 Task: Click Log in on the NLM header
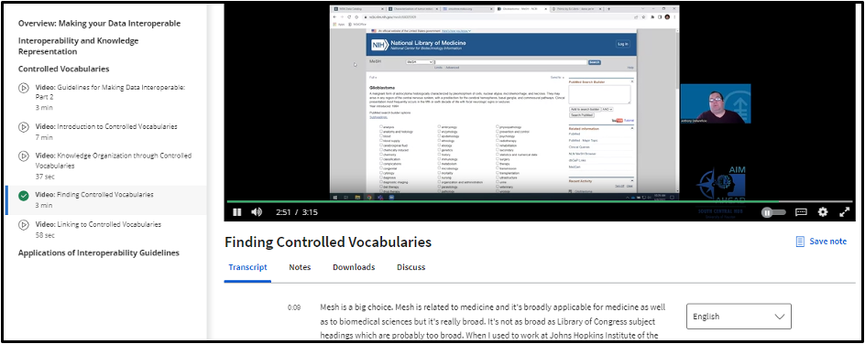pyautogui.click(x=623, y=44)
